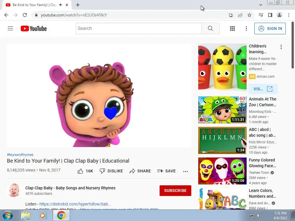Open the YouTube apps grid icon
Viewport: 295px width, 221px height.
[232, 28]
